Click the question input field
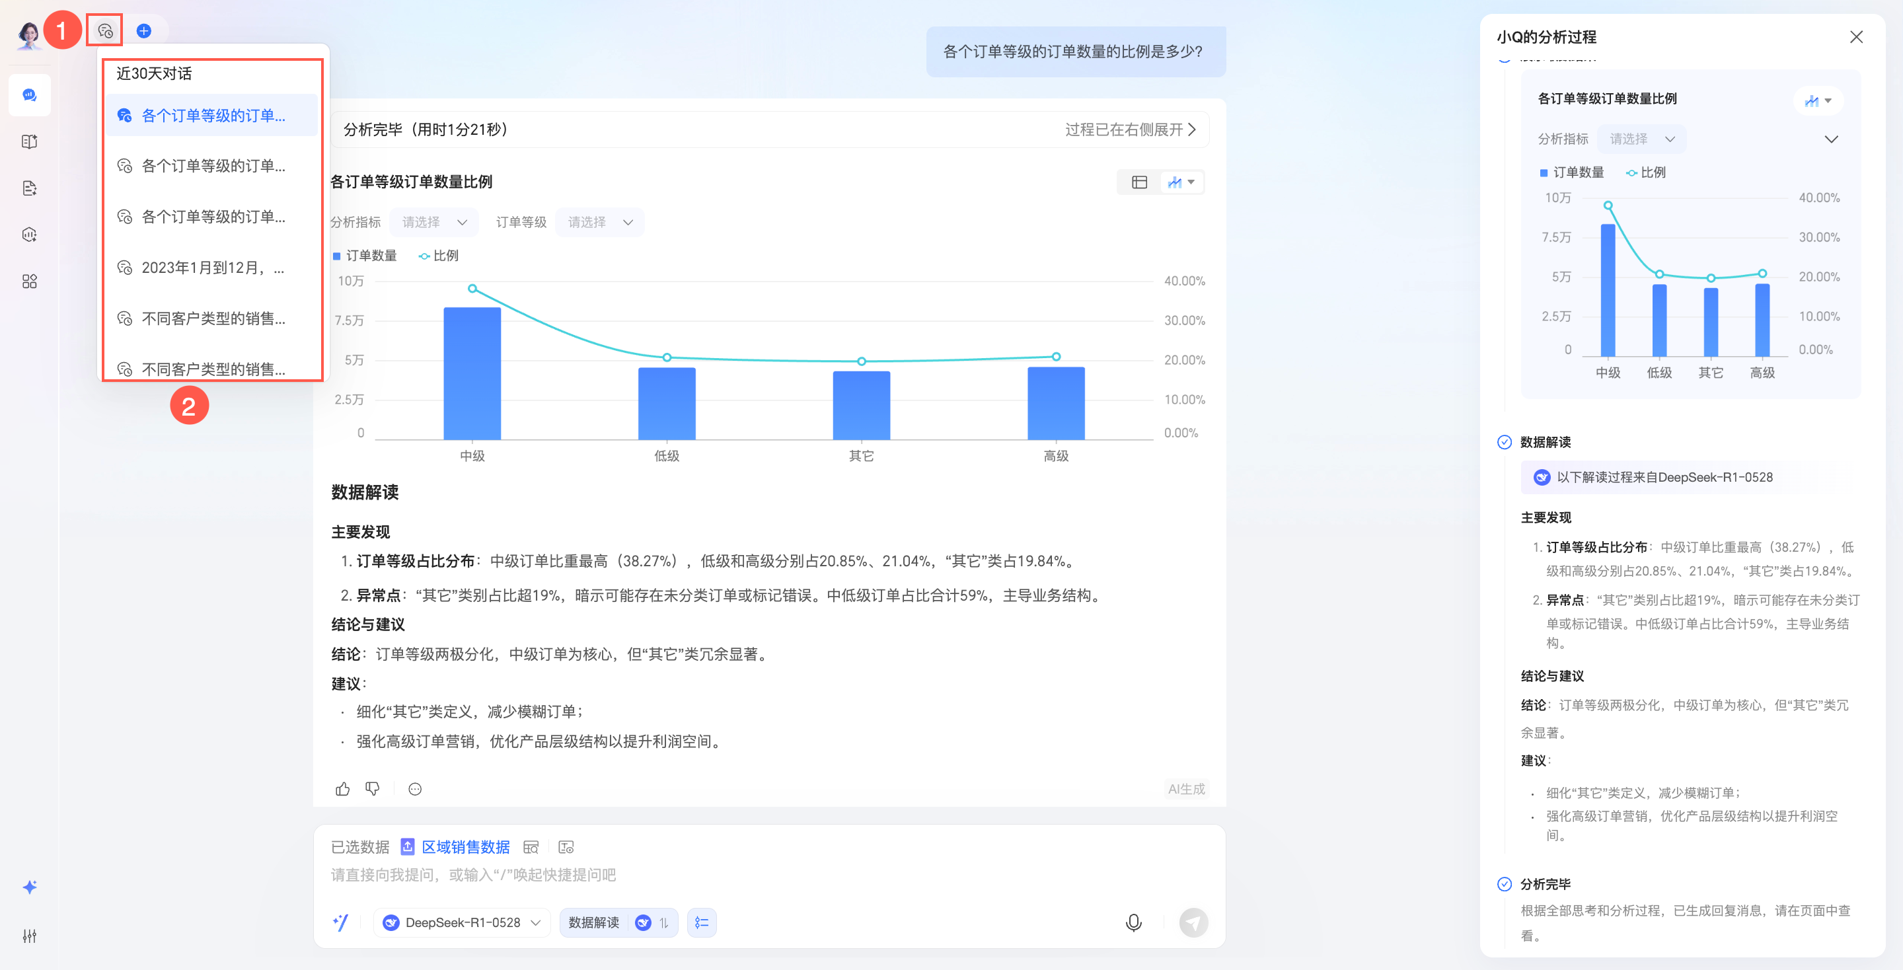 (x=768, y=875)
